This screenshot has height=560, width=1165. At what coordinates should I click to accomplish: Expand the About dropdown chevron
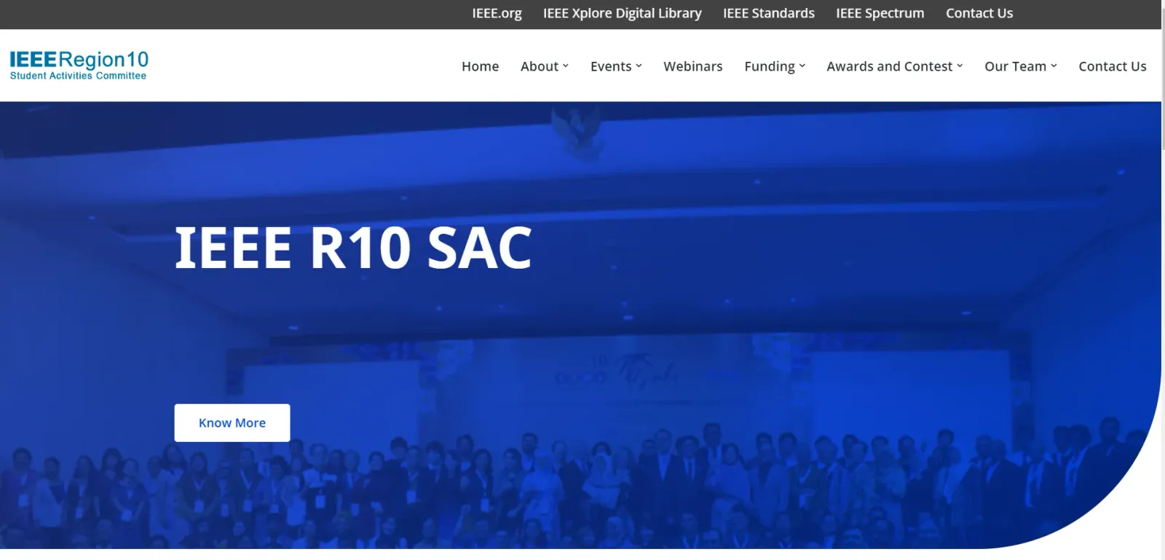566,66
